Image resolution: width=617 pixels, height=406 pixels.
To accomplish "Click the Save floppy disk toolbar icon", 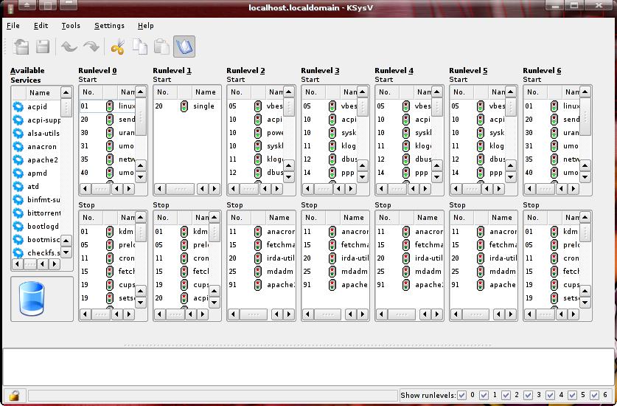I will (x=43, y=47).
